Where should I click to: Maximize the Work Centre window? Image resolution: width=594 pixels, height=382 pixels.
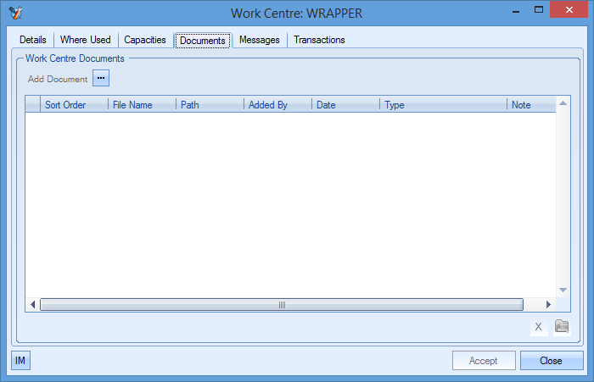tap(539, 10)
